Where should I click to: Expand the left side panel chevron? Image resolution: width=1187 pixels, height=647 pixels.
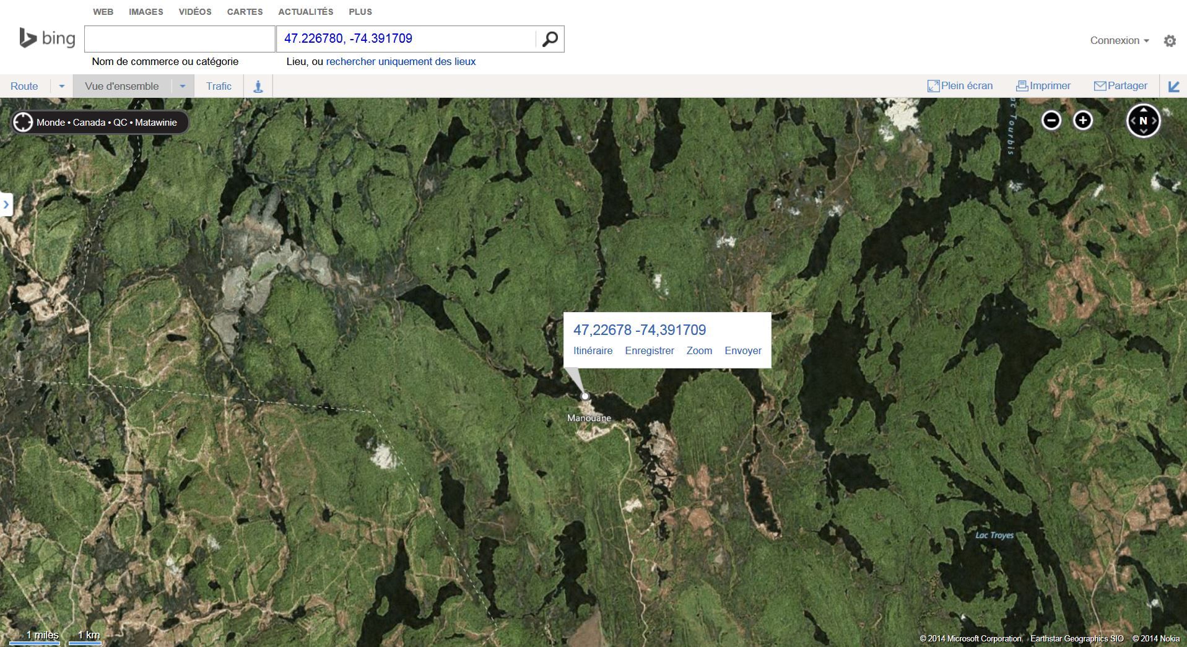6,204
